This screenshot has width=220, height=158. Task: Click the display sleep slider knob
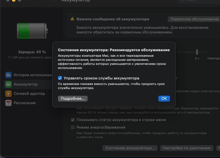(x=197, y=52)
